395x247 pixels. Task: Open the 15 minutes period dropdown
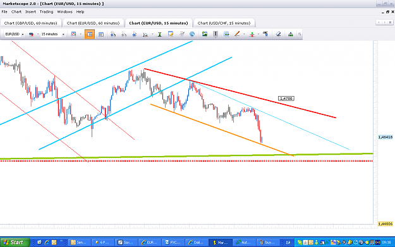pyautogui.click(x=63, y=34)
